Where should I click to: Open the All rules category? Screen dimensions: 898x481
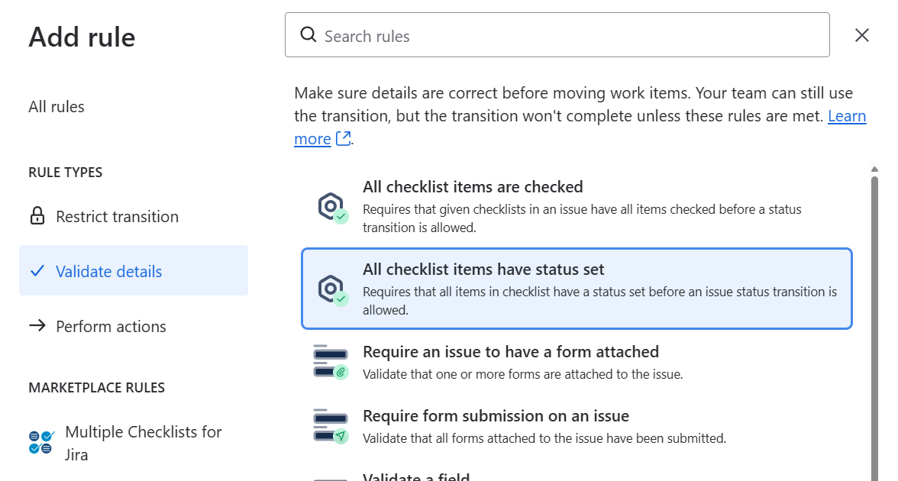pyautogui.click(x=57, y=107)
